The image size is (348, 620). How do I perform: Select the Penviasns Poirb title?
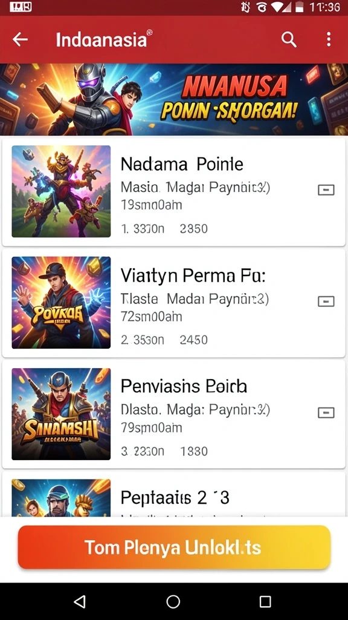click(184, 386)
